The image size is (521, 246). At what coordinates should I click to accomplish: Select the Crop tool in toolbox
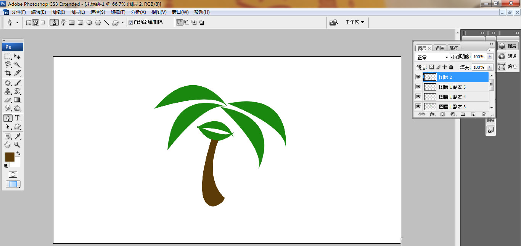8,73
